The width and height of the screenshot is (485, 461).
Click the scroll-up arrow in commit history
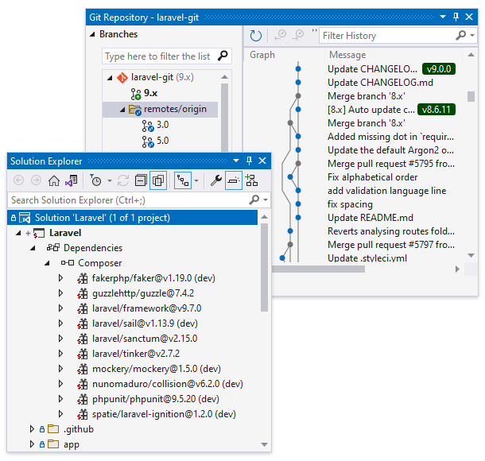point(471,55)
